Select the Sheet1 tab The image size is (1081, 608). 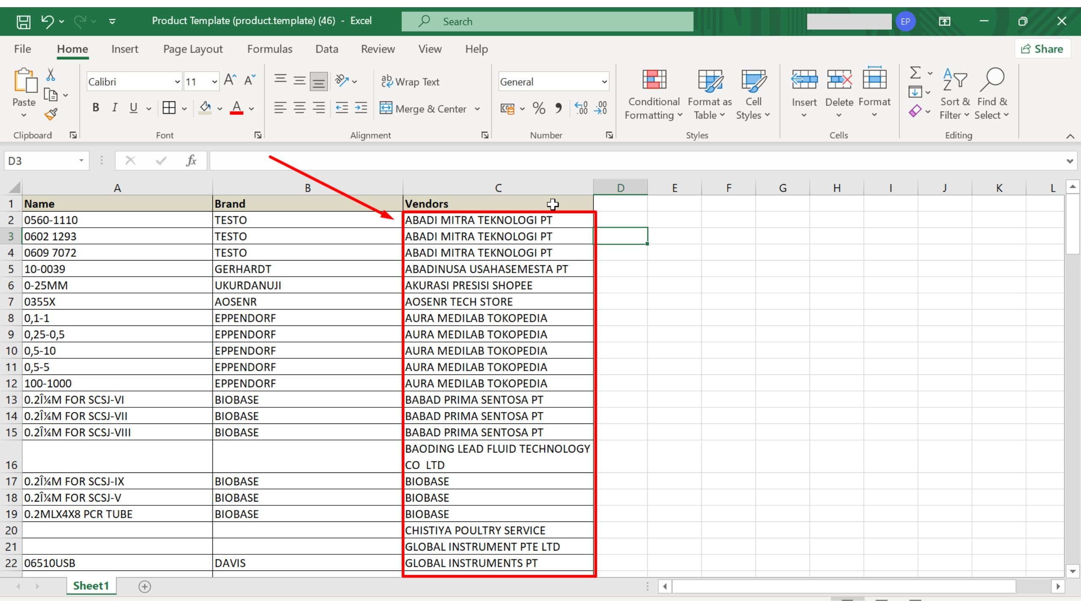(91, 586)
